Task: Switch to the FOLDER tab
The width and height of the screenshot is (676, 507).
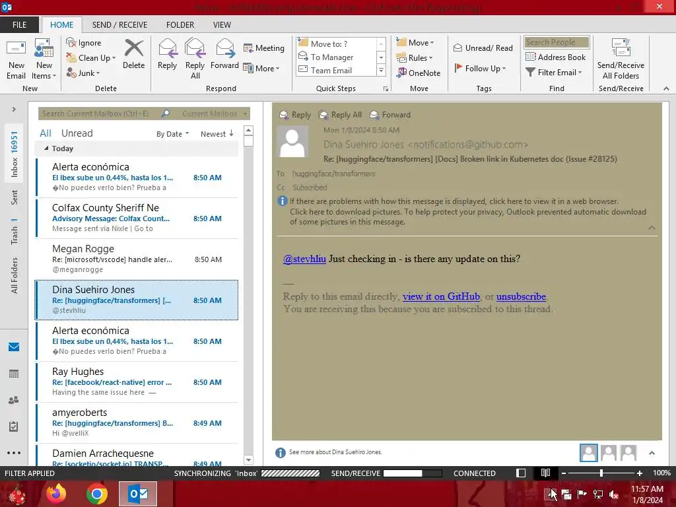Action: pos(180,24)
